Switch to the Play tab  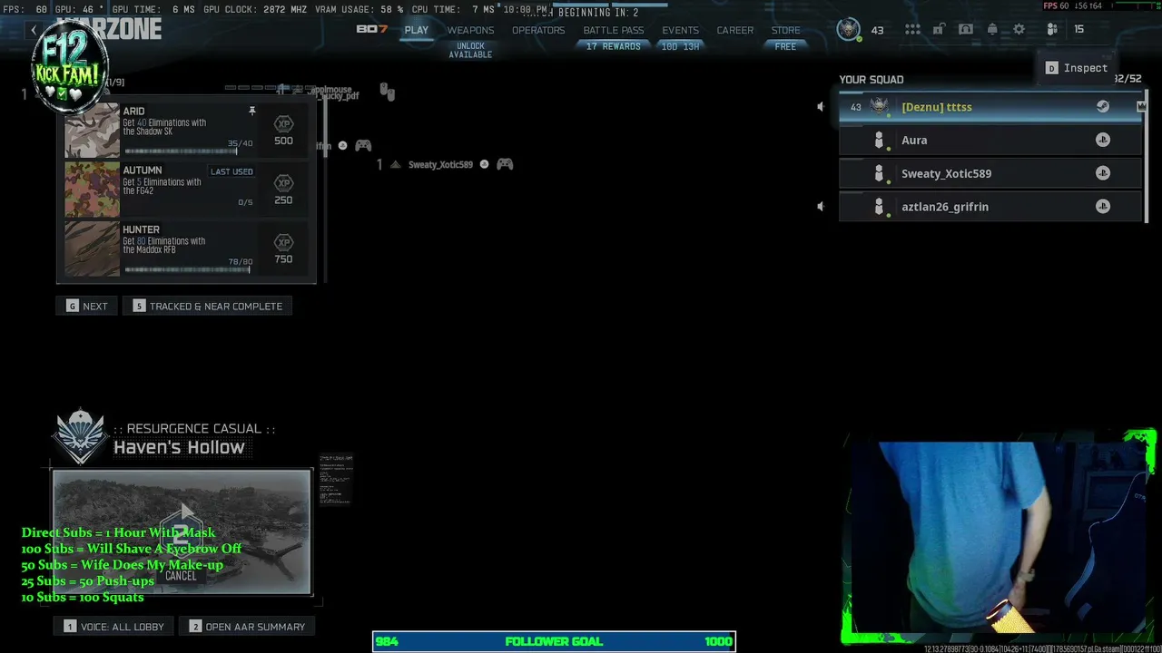coord(417,30)
